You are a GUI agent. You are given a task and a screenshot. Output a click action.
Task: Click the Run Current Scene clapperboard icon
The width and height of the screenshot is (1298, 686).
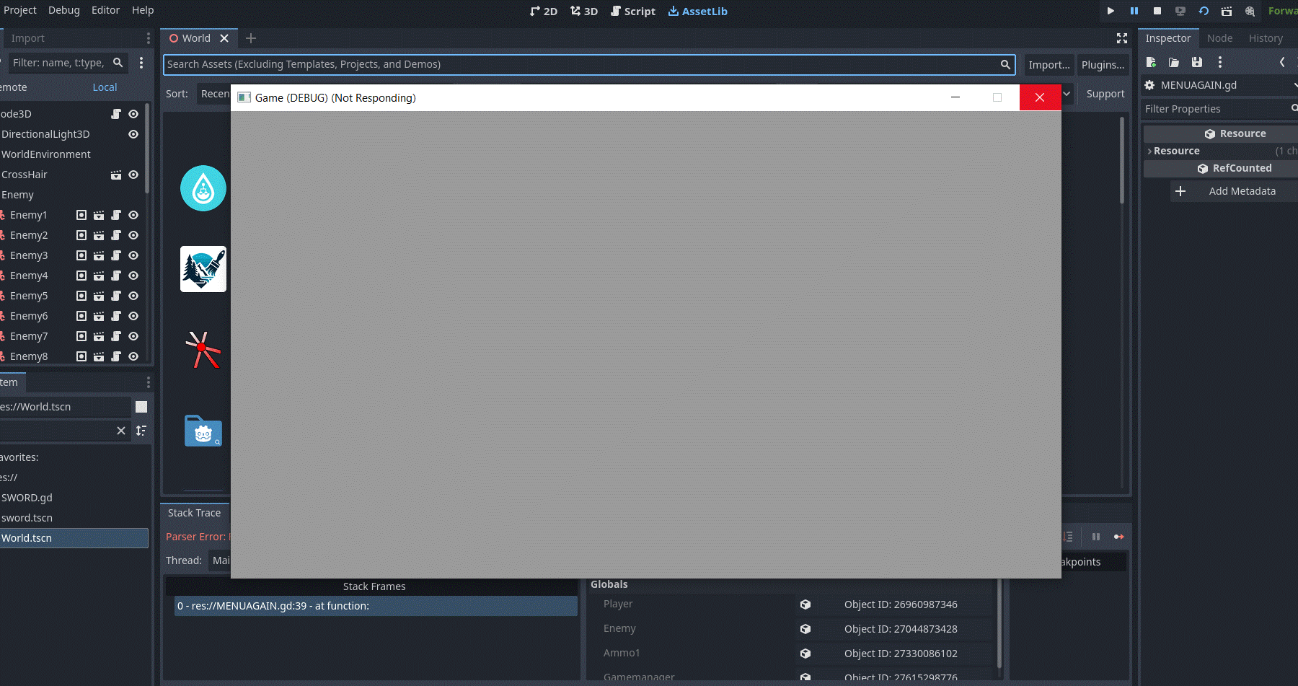click(x=1227, y=11)
